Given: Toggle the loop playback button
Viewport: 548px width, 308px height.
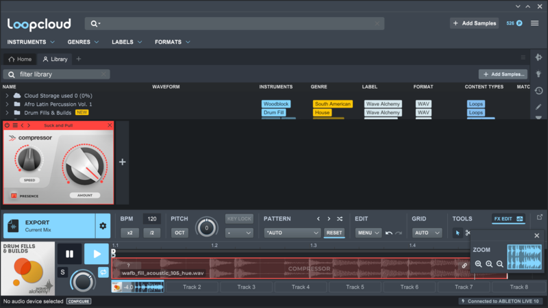Looking at the screenshot, I should (103, 272).
